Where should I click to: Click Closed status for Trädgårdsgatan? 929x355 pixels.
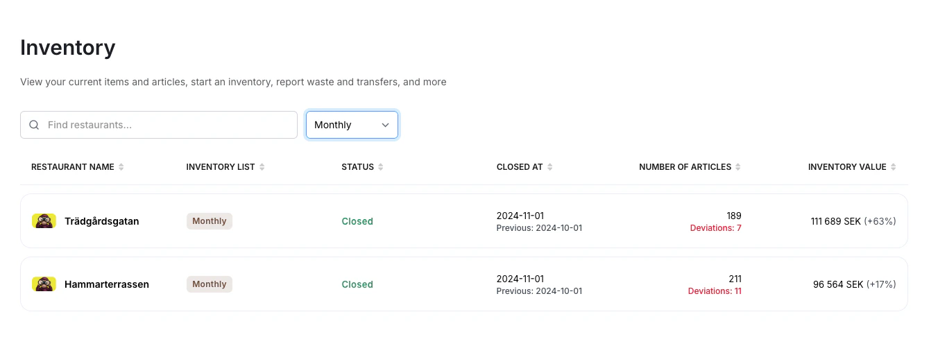pos(357,221)
